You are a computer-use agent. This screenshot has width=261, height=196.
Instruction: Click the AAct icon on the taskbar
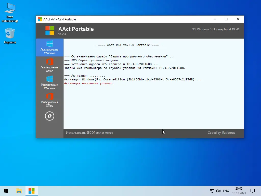(31, 191)
